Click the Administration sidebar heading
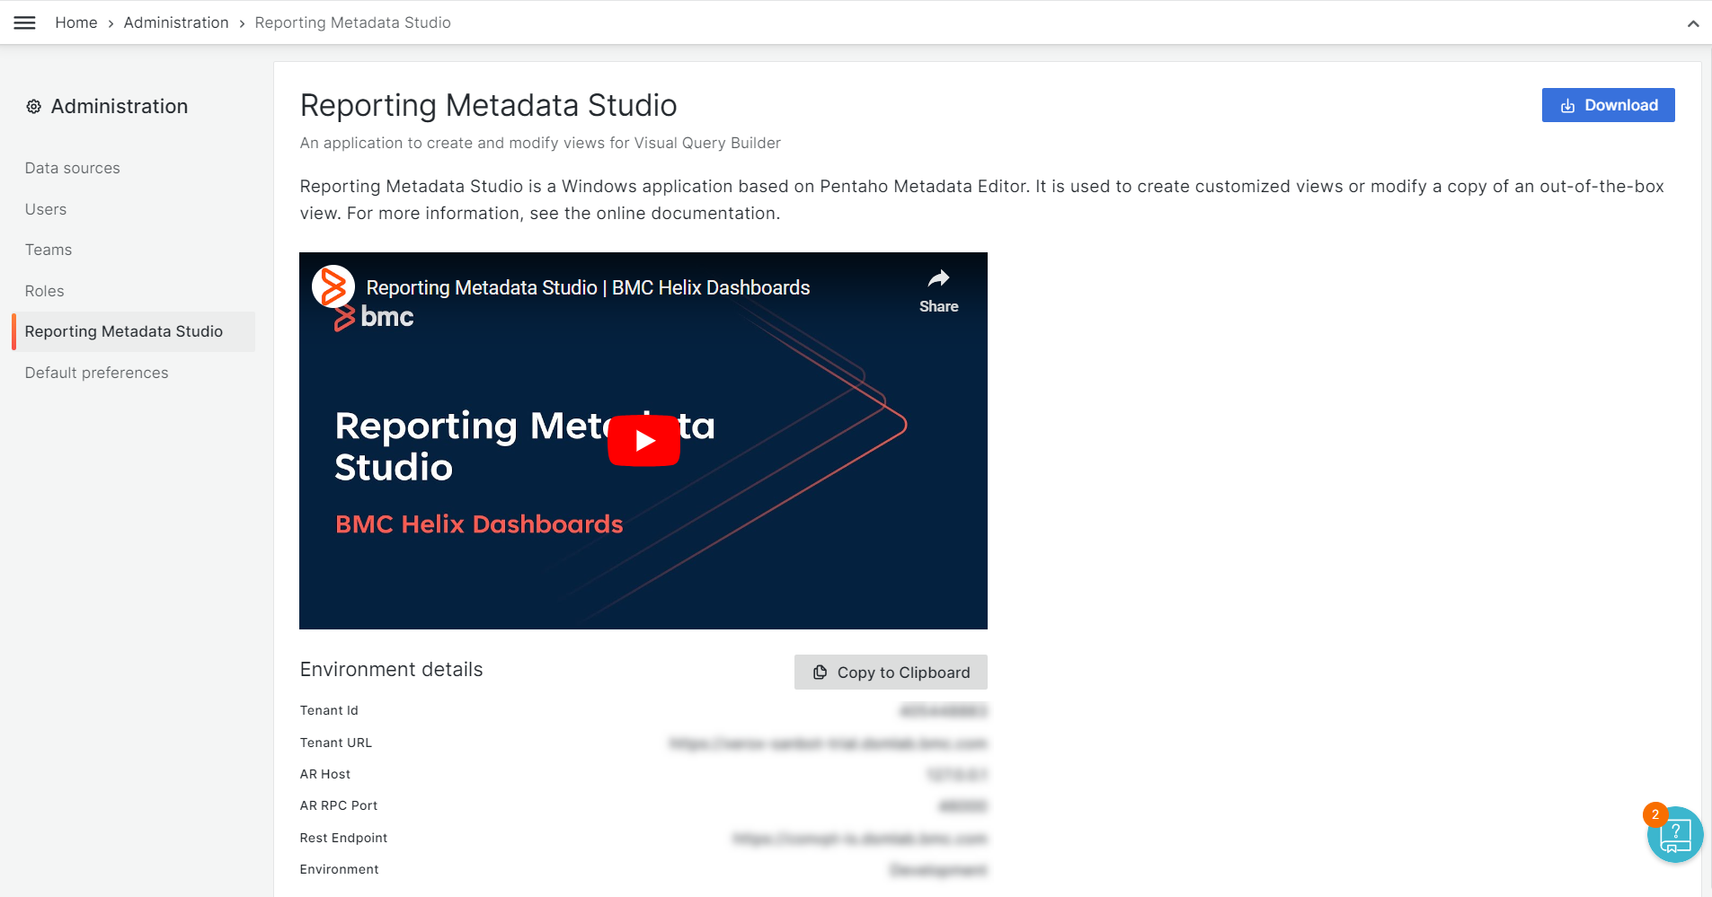Viewport: 1712px width, 897px height. [x=120, y=107]
